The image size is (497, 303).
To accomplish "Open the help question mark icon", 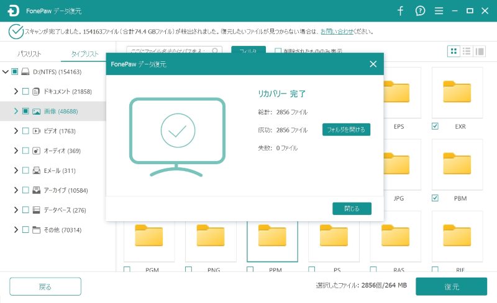I will (420, 11).
